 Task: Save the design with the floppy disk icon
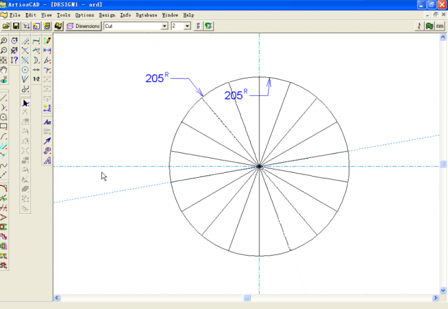16,26
